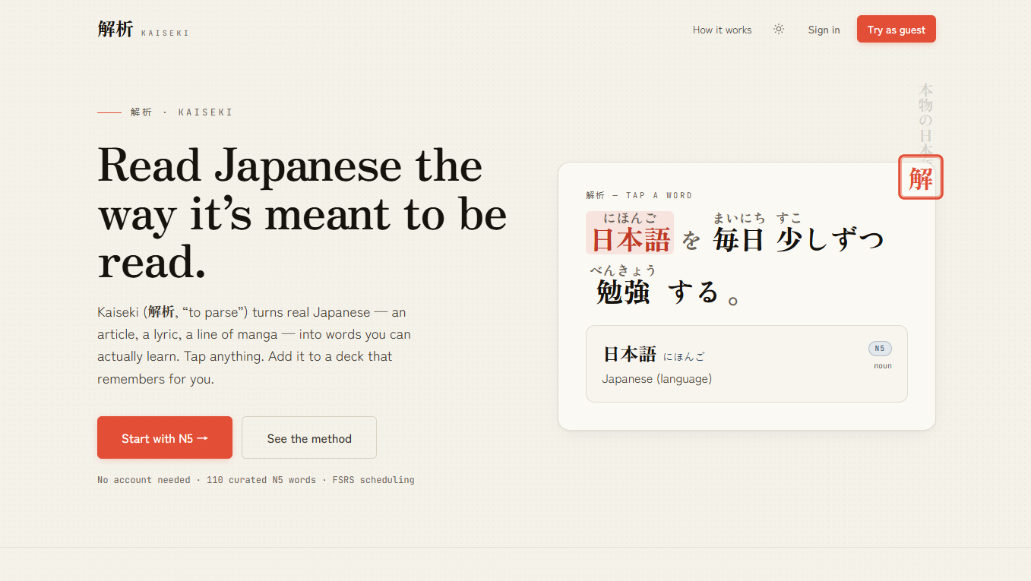Viewport: 1031px width, 581px height.
Task: Tap the word する in the sentence
Action: (693, 292)
